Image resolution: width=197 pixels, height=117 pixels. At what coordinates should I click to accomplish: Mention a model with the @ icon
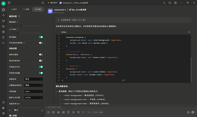pos(53,112)
